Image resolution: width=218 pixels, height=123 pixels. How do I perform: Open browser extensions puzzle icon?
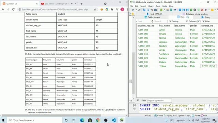[x=112, y=9]
